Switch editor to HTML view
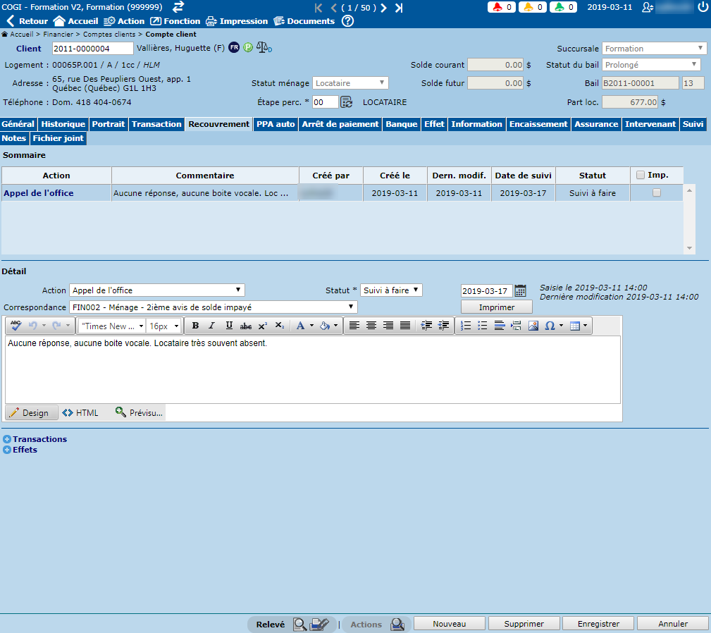Viewport: 711px width, 633px height. click(80, 413)
